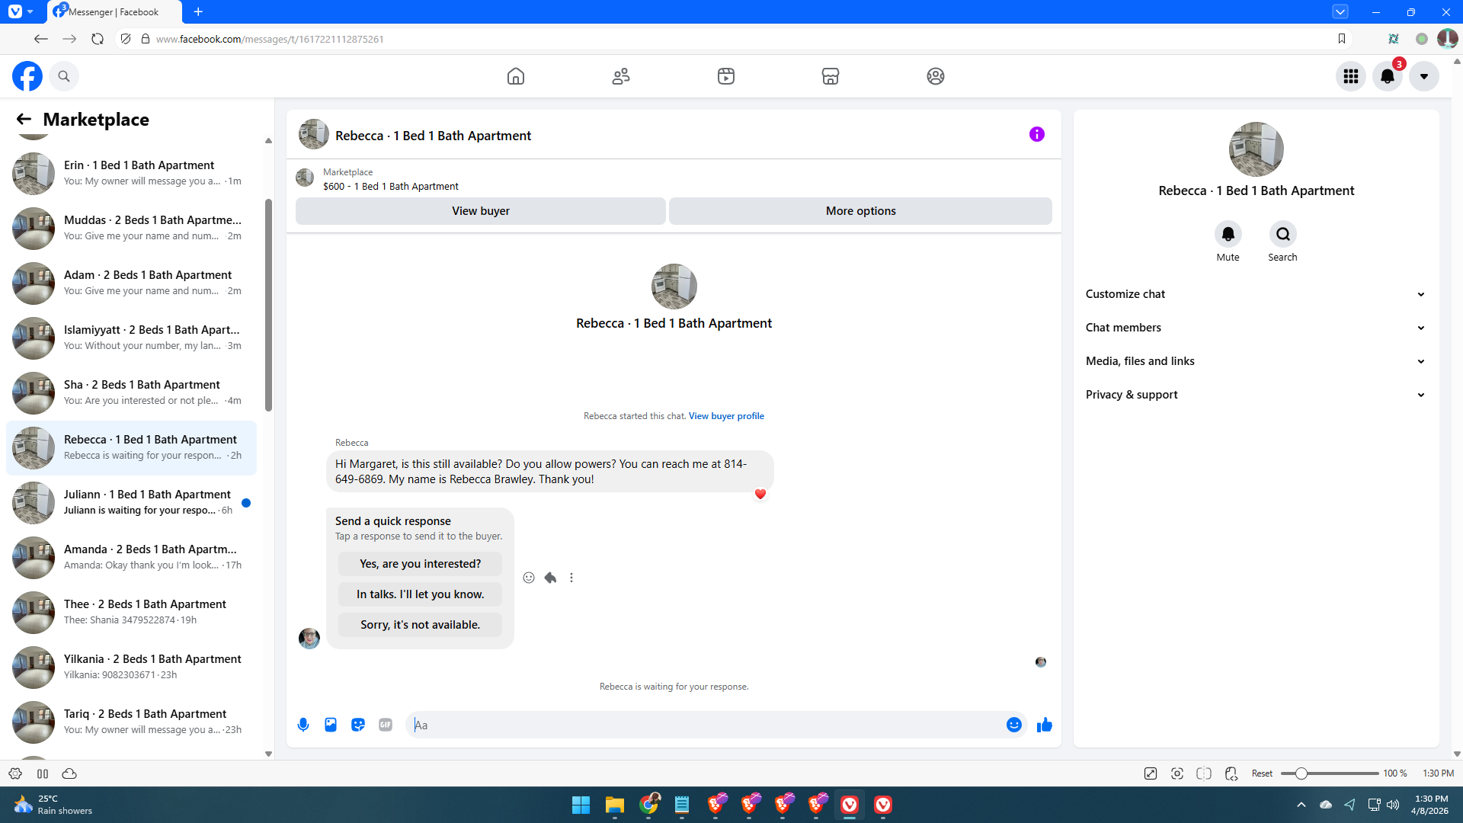Open the account dropdown arrow menu
The width and height of the screenshot is (1463, 823).
coord(1423,76)
